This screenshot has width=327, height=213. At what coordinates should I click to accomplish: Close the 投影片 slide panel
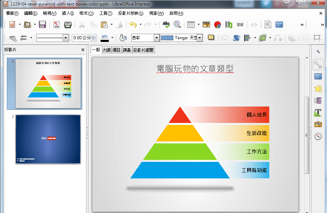83,50
